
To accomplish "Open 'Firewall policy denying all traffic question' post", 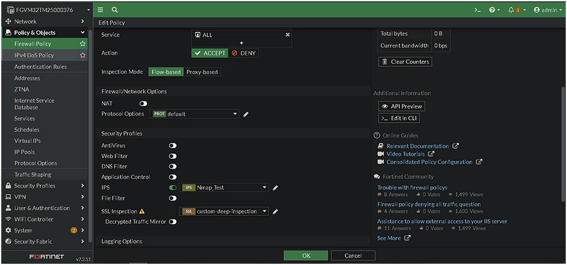I will coord(429,205).
